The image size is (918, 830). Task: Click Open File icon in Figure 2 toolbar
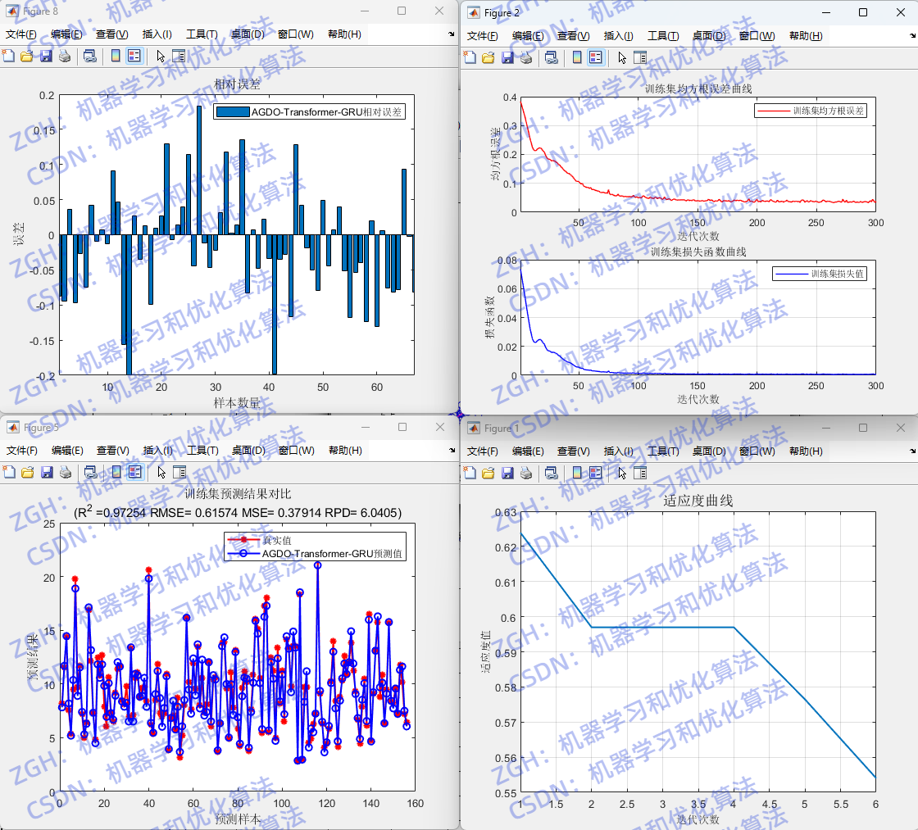point(489,57)
